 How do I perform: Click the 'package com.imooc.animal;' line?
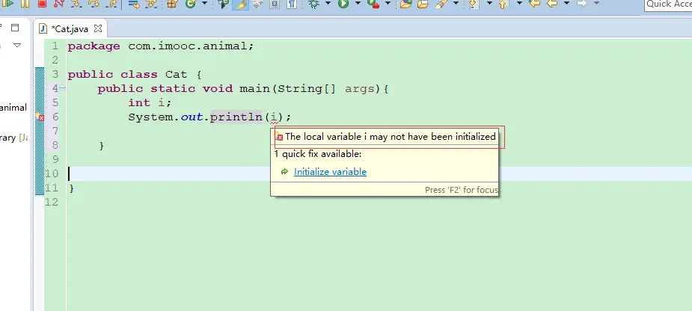161,46
